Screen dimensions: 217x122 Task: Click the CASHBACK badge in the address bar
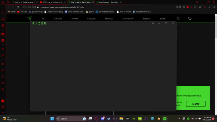[x=32, y=7]
